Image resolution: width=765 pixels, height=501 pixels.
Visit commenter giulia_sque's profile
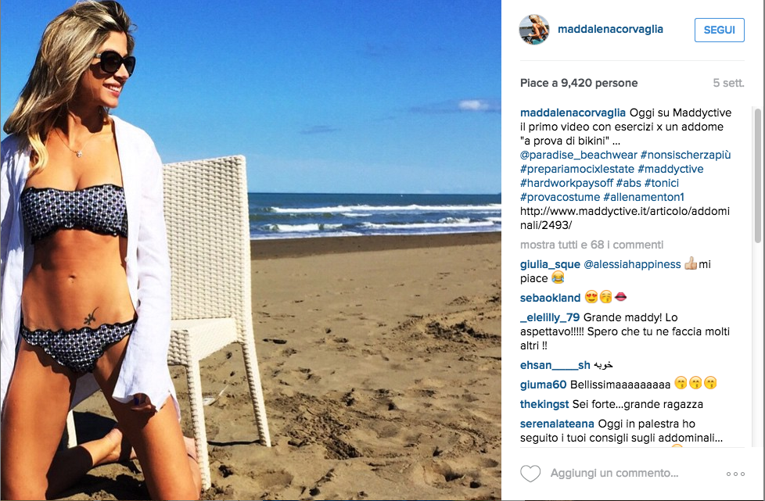550,265
